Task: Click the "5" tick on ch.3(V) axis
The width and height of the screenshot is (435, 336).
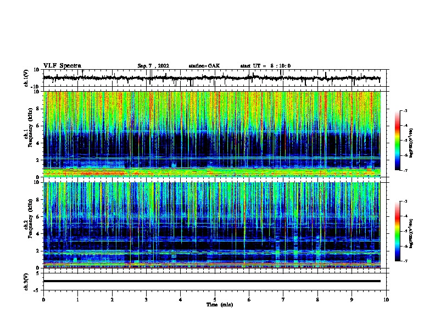Action: coord(38,273)
